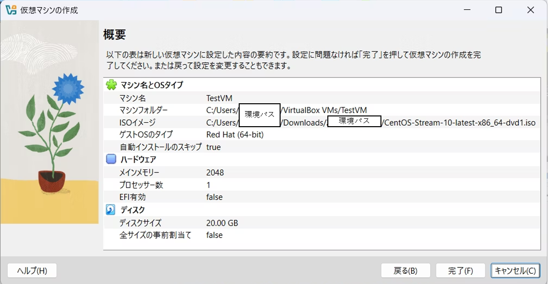The width and height of the screenshot is (549, 284).
Task: Click the disk icon beside ディスク
Action: (x=111, y=210)
